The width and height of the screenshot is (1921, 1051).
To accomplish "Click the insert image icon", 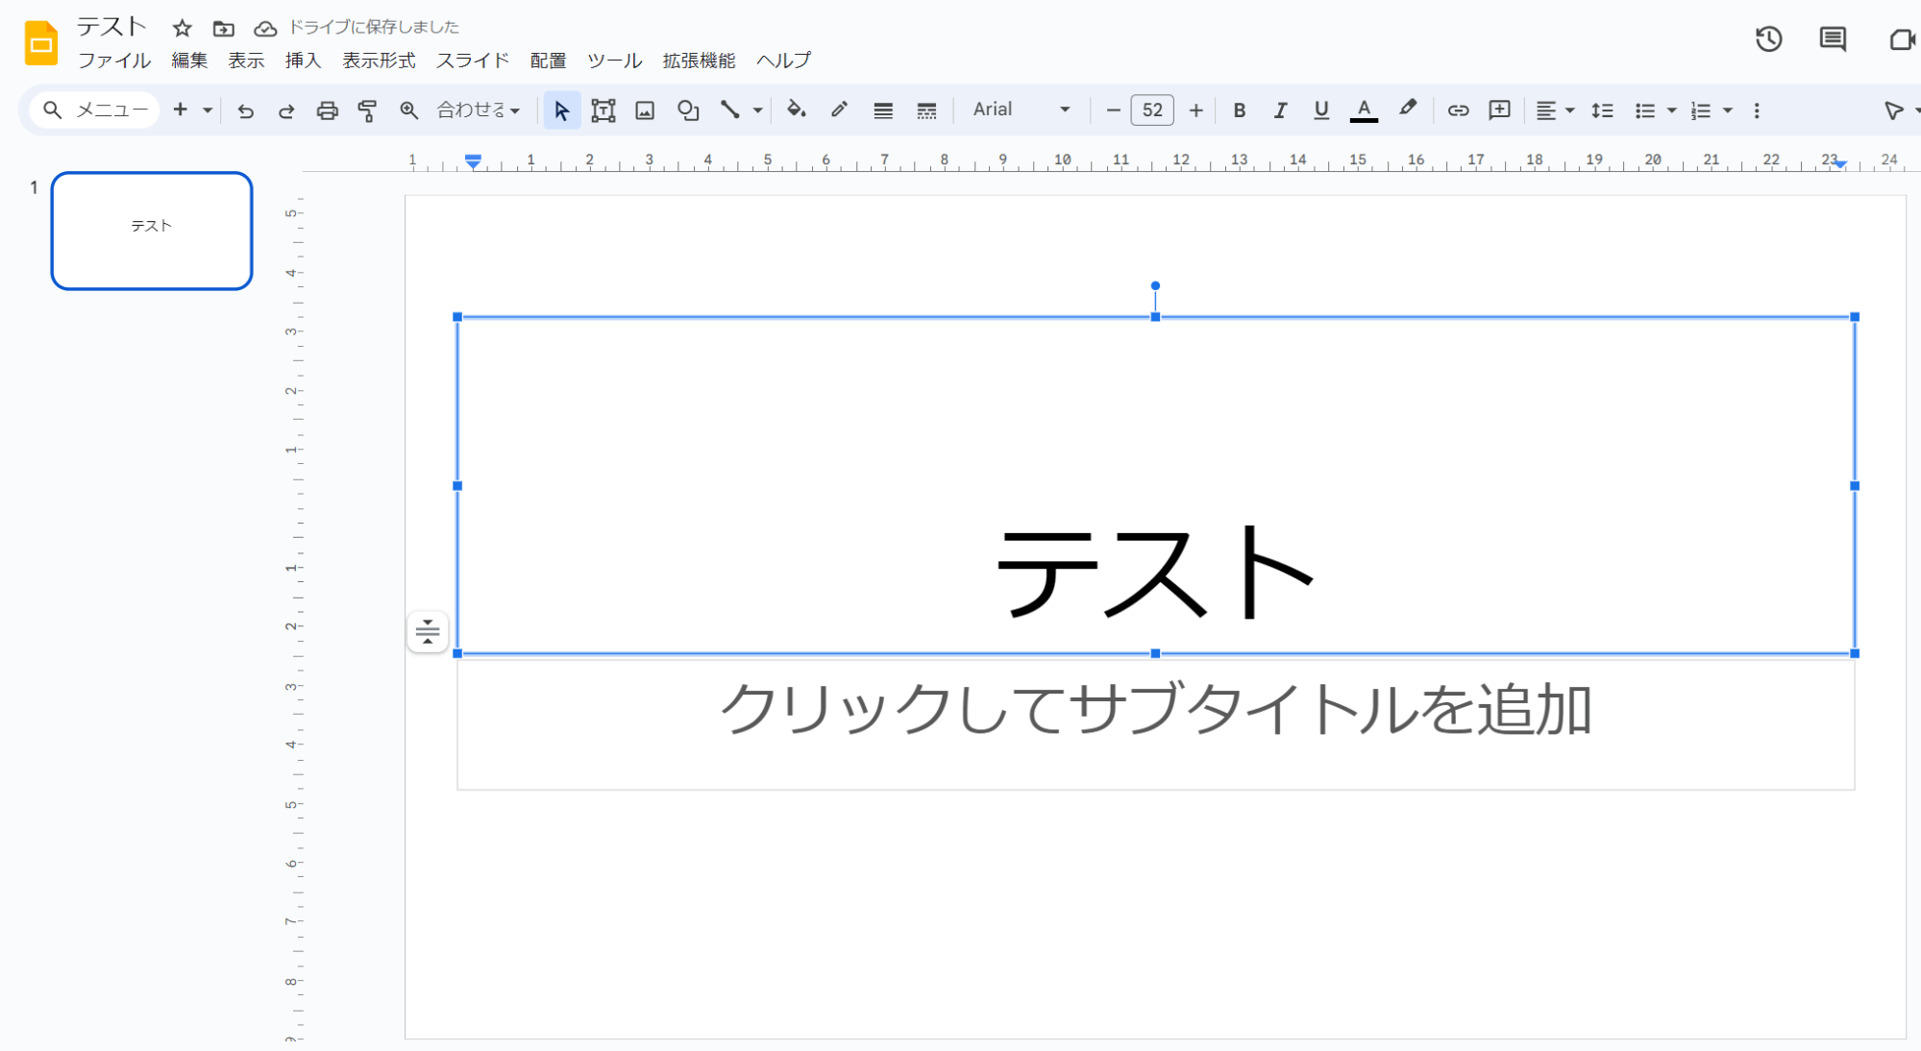I will coord(645,110).
